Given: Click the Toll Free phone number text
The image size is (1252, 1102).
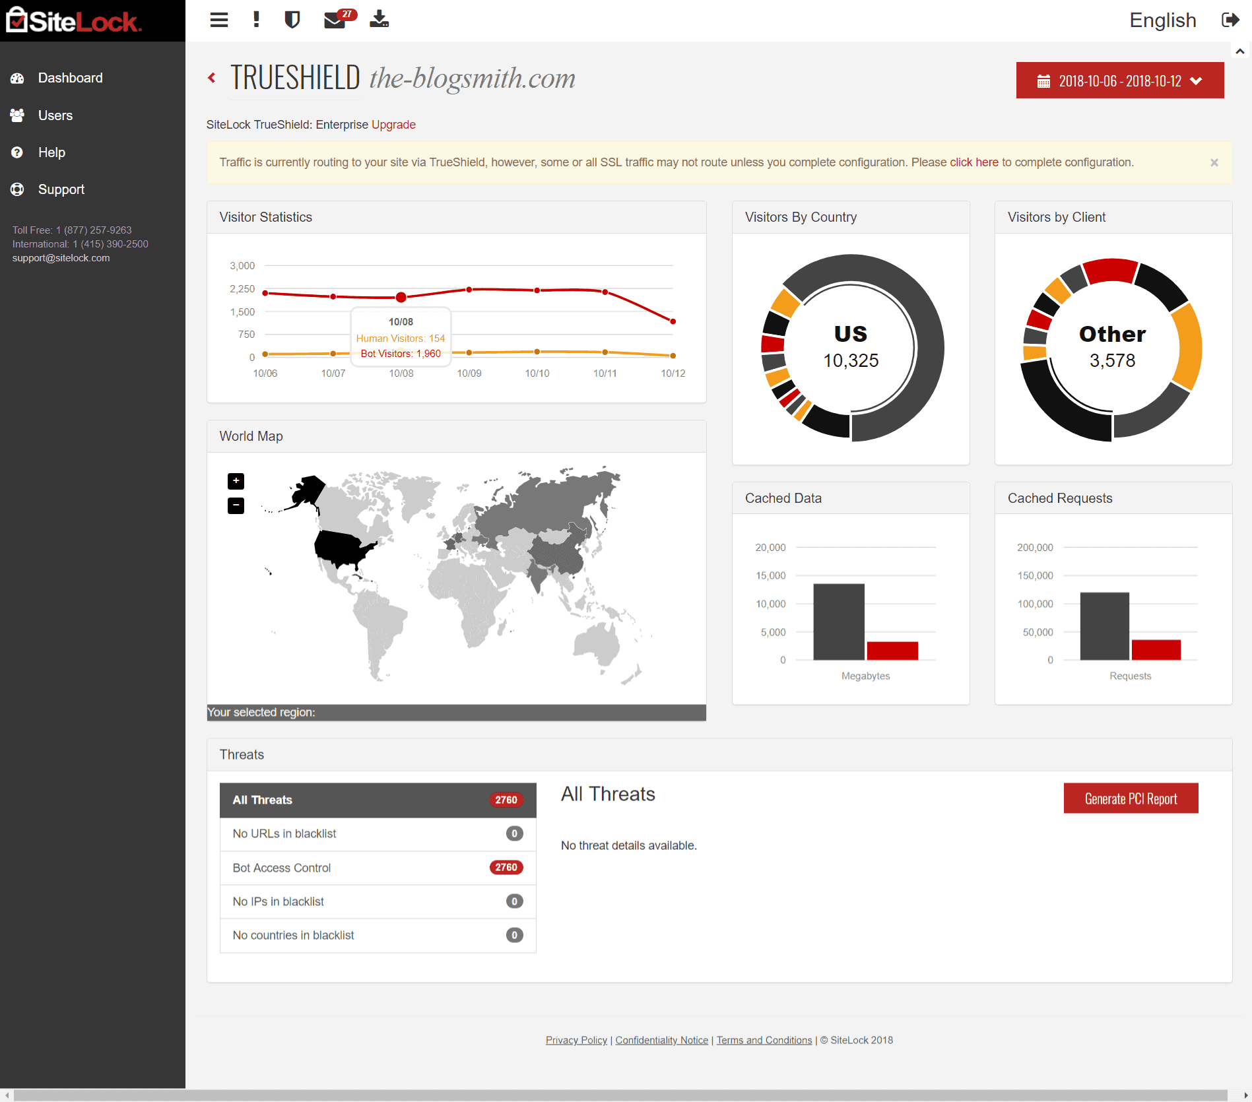Looking at the screenshot, I should [71, 230].
